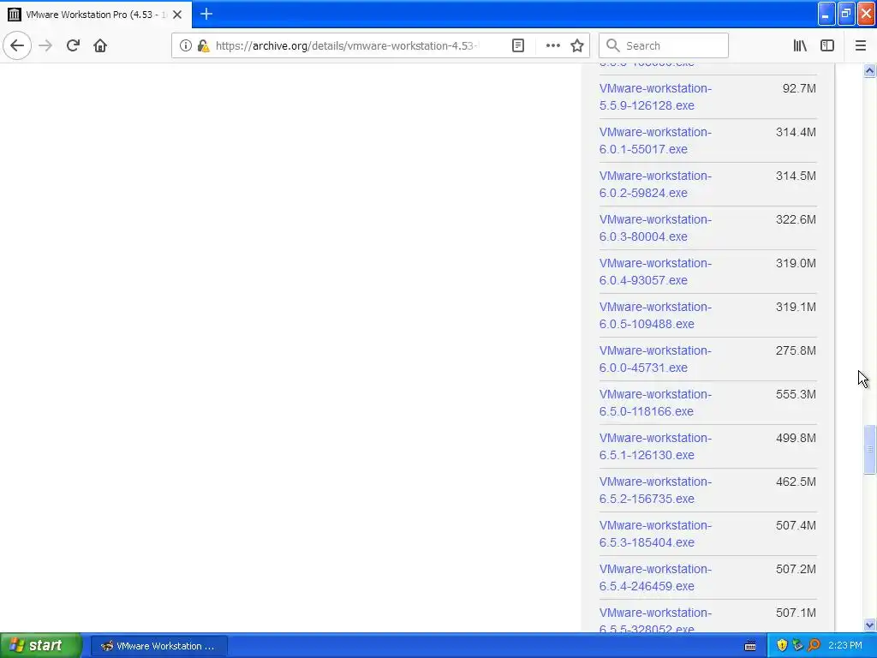
Task: Reload the current archive.org page
Action: pos(73,45)
